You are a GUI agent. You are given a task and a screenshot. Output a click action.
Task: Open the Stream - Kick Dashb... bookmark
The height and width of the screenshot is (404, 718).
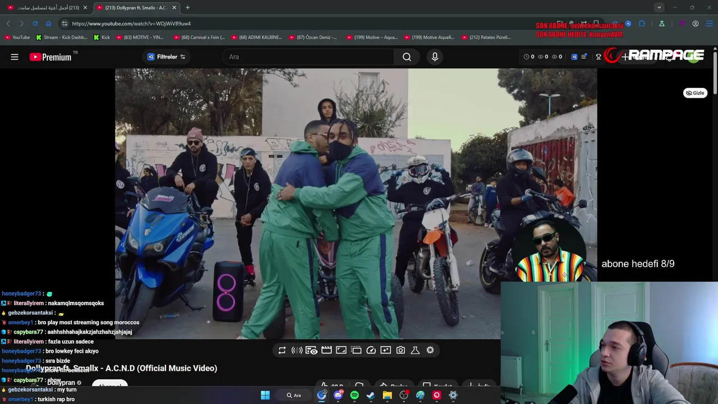[x=62, y=38]
